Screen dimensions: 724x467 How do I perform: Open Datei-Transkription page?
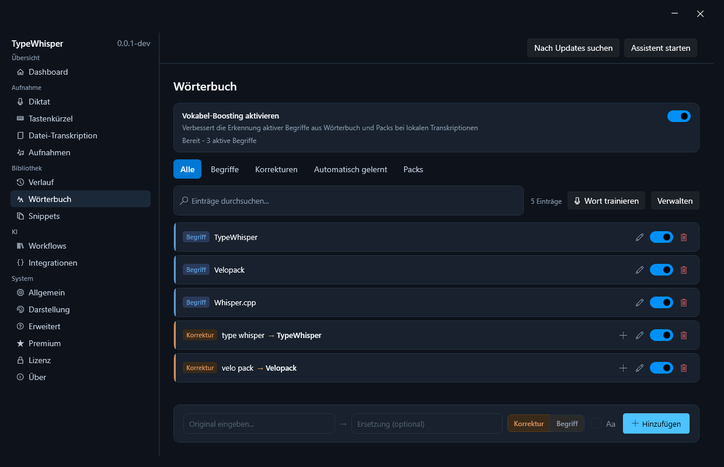pos(81,135)
